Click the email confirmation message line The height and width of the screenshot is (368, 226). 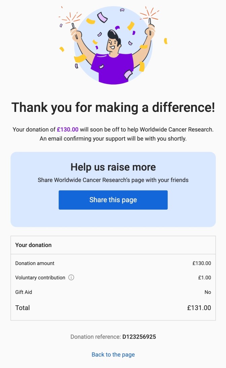coord(113,139)
